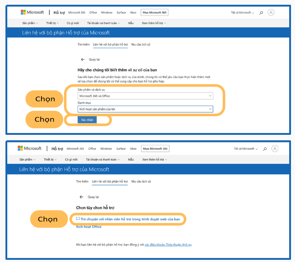Click the Microsoft logo in the bottom screenshot
Screen dimensions: 295x262
pos(29,148)
